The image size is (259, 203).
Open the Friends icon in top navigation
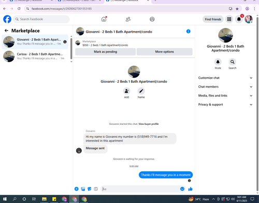128,19
